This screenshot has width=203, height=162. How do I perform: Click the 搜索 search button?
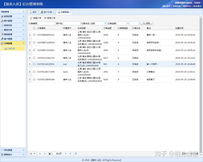click(146, 23)
